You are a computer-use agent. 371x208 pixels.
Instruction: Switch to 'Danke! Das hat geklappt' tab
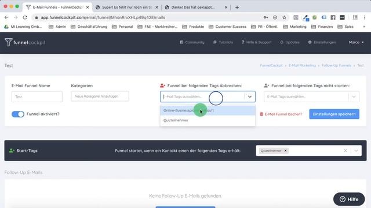tap(193, 8)
